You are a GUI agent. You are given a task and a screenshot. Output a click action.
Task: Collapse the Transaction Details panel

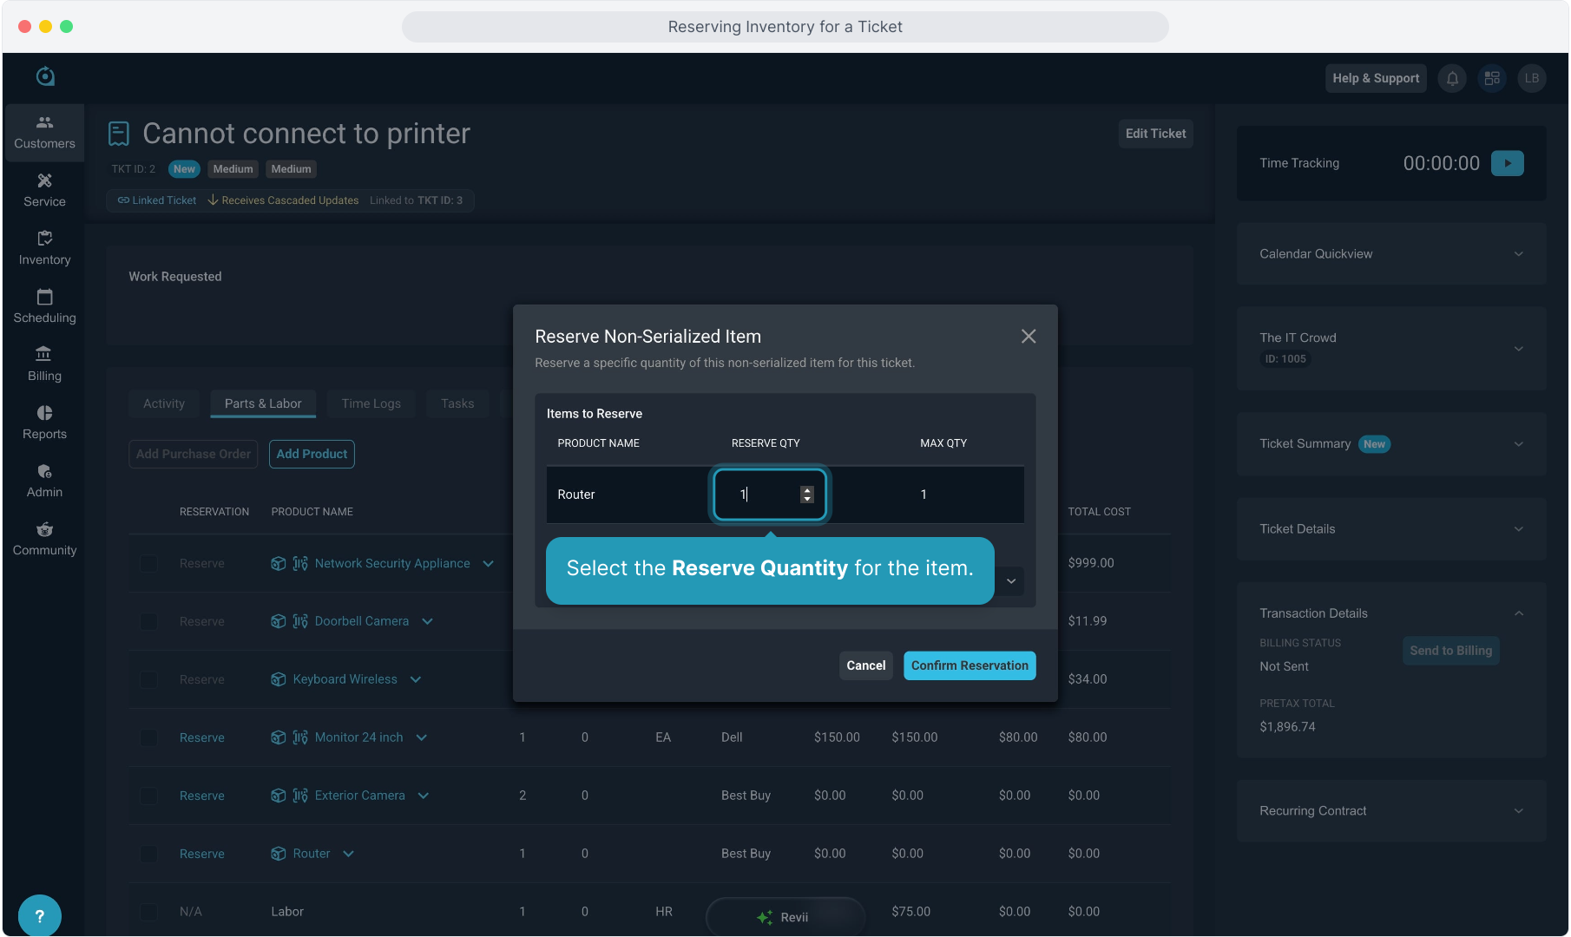(1518, 613)
